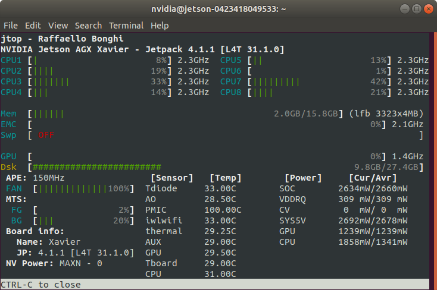Click the MTS: label
This screenshot has width=437, height=290.
(17, 199)
